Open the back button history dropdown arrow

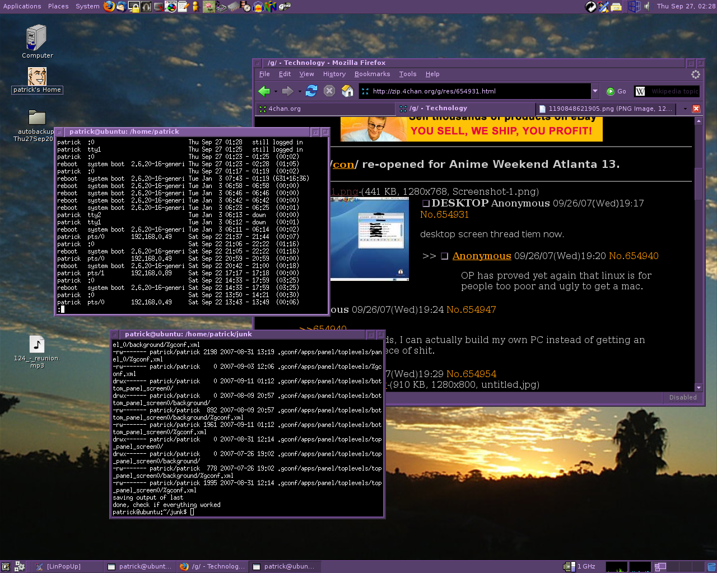click(276, 91)
